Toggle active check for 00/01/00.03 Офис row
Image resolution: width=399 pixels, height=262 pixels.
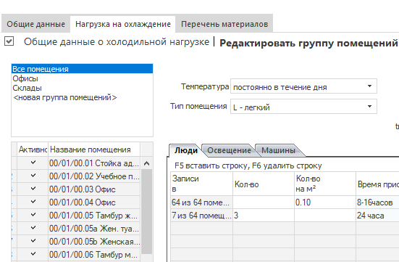pyautogui.click(x=33, y=189)
